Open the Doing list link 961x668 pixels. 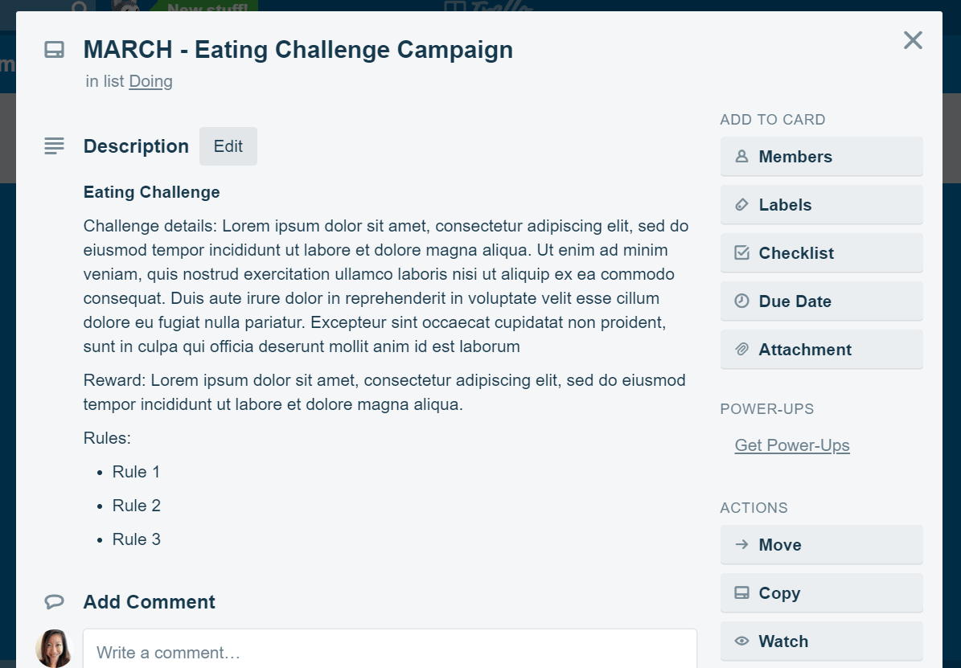pyautogui.click(x=150, y=81)
